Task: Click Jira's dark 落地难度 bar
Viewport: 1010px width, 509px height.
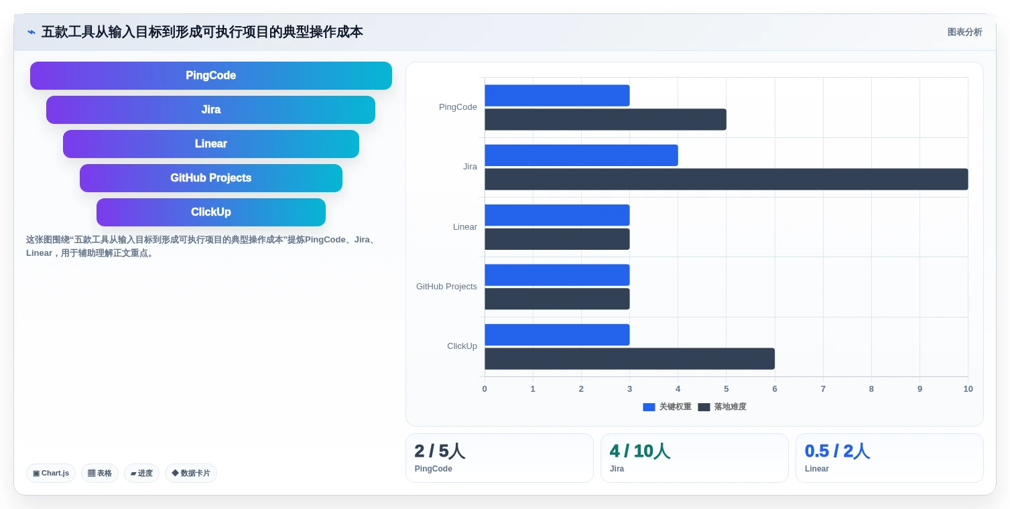Action: tap(727, 179)
